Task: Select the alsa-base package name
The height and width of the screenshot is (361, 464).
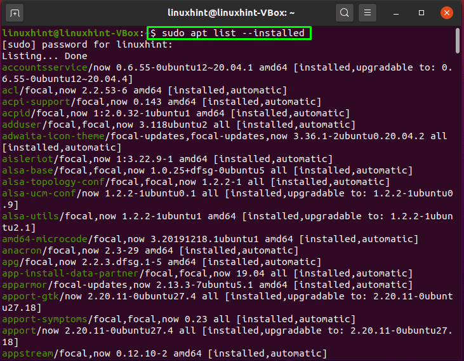Action: [27, 170]
